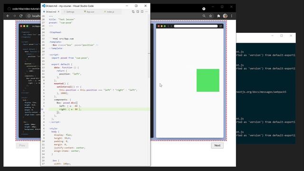Bookmark this page with the star icon
304x171 pixels.
(210, 16)
